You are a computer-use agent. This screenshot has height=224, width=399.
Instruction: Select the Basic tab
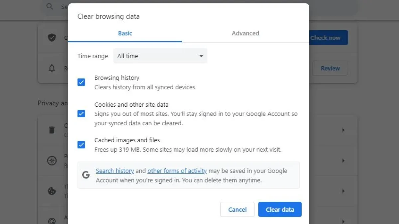pos(125,33)
